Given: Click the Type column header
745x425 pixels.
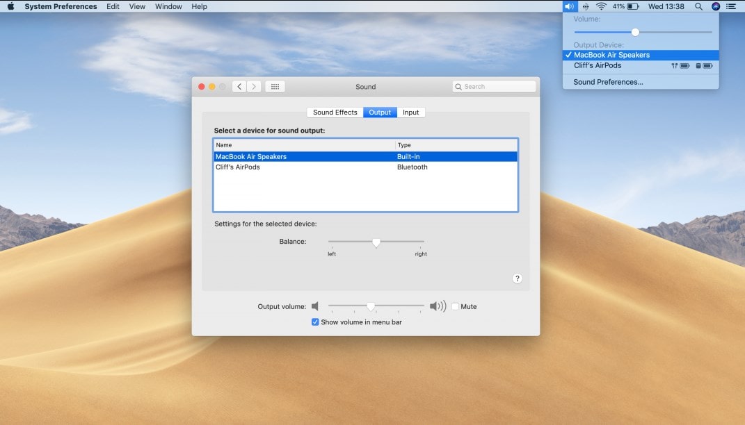Looking at the screenshot, I should pyautogui.click(x=456, y=144).
